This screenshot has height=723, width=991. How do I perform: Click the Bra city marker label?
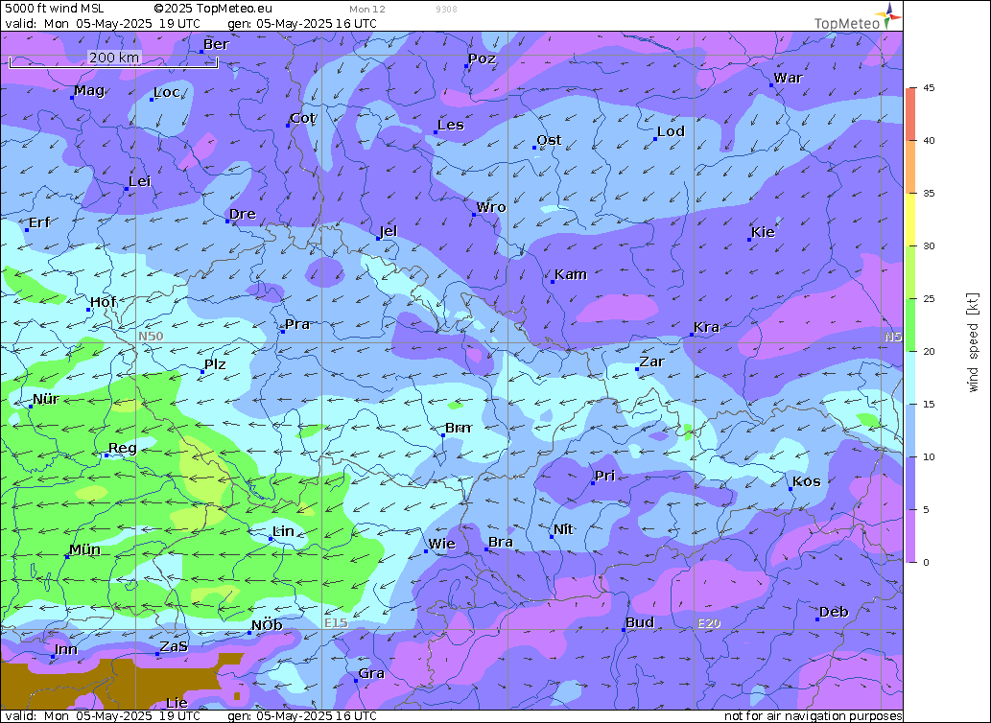coord(501,542)
